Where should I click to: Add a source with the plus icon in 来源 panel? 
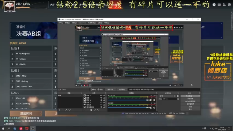85,110
